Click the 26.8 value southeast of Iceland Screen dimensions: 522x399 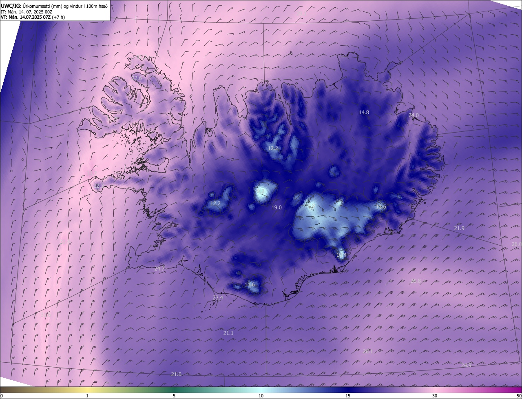pyautogui.click(x=416, y=281)
